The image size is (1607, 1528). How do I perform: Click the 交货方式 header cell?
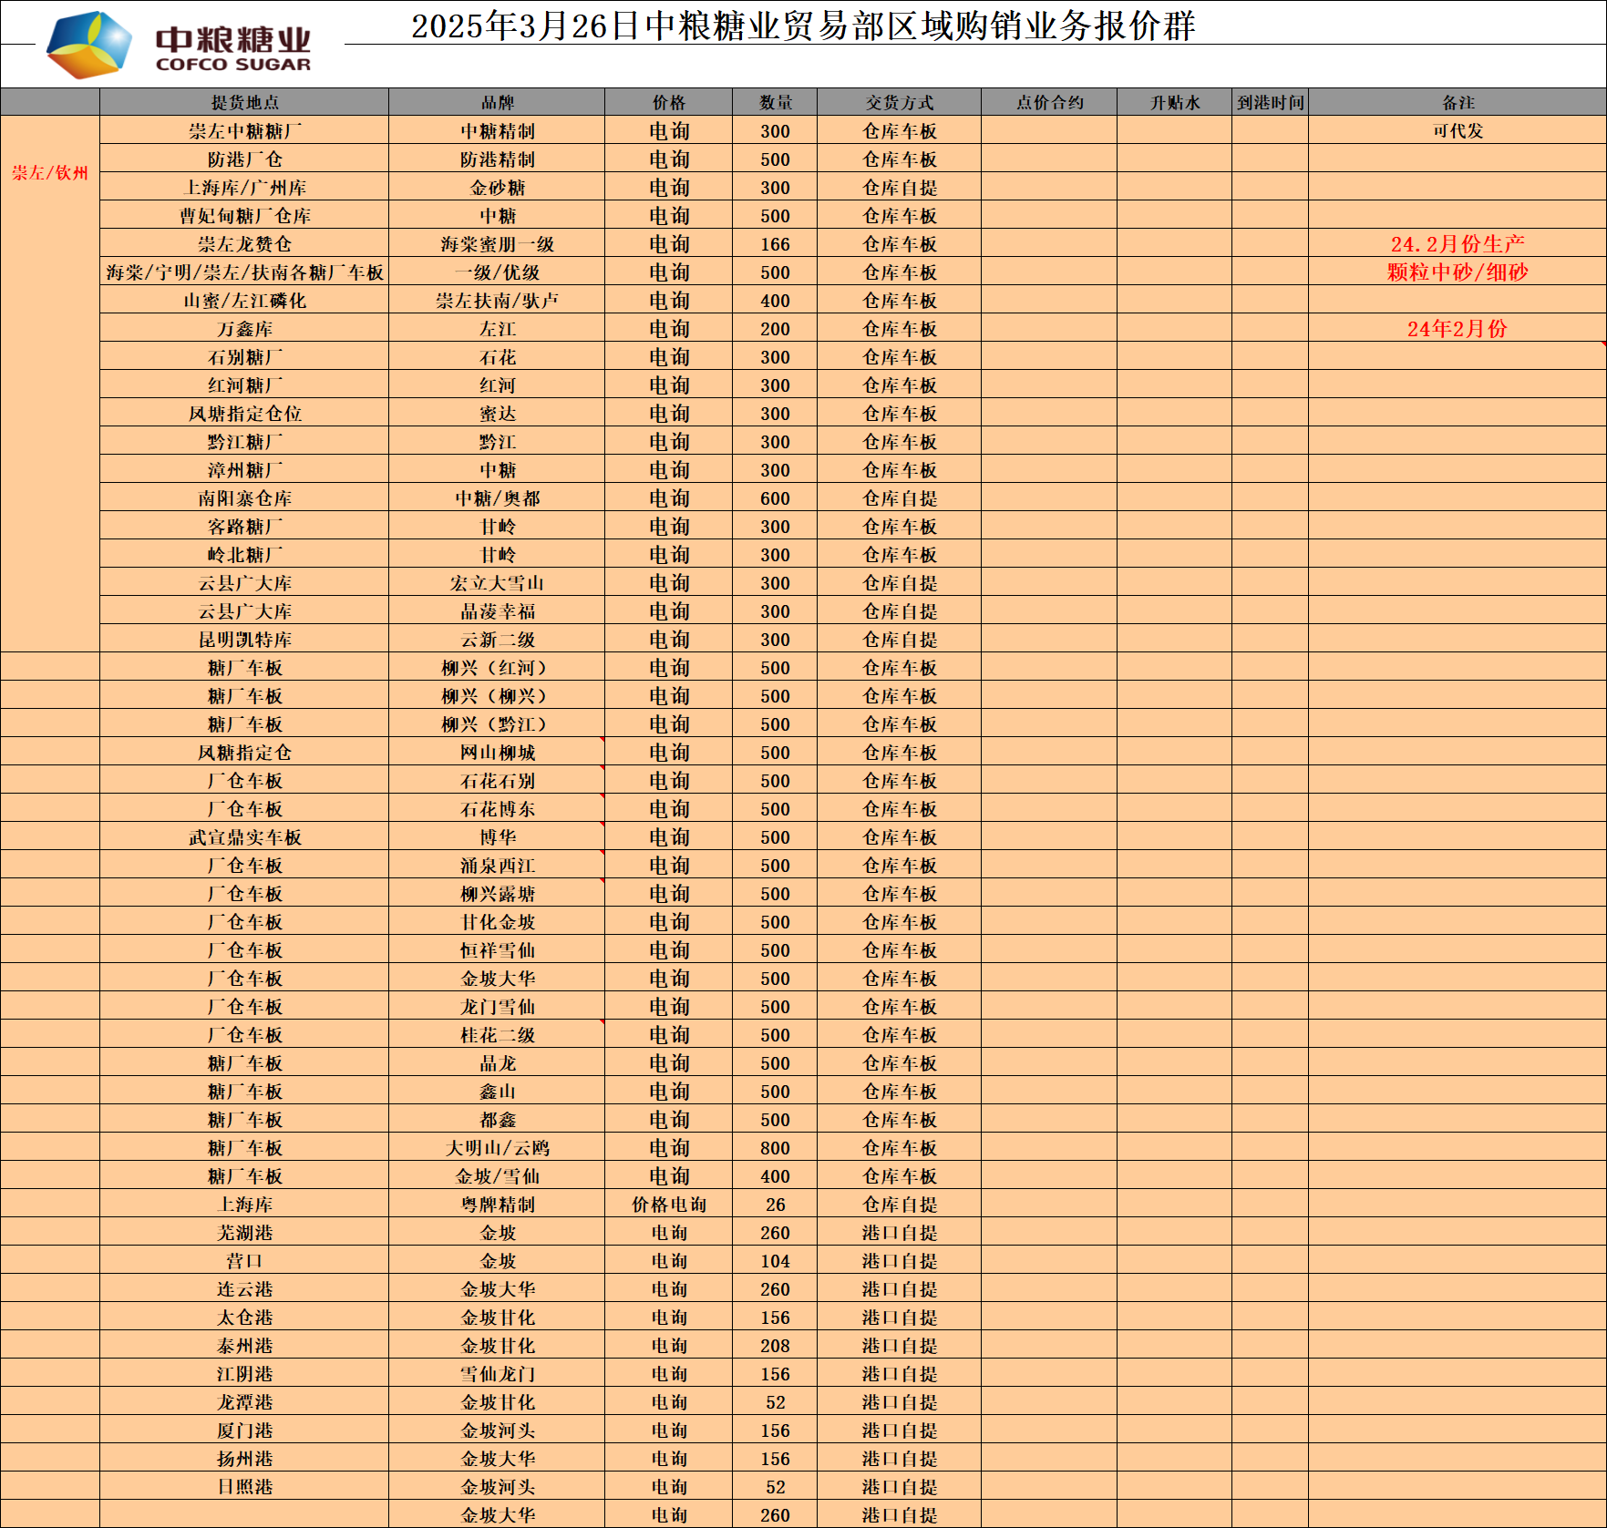899,103
